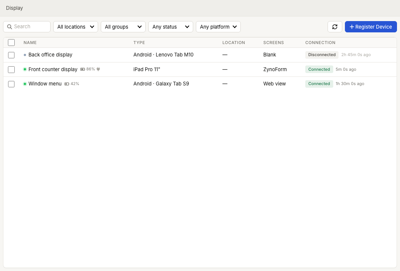Click the 2h 45m 0s ago timestamp

tap(356, 55)
